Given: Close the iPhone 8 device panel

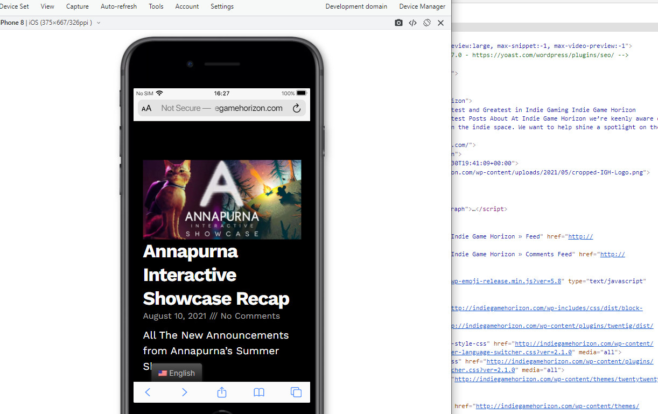Looking at the screenshot, I should coord(440,23).
